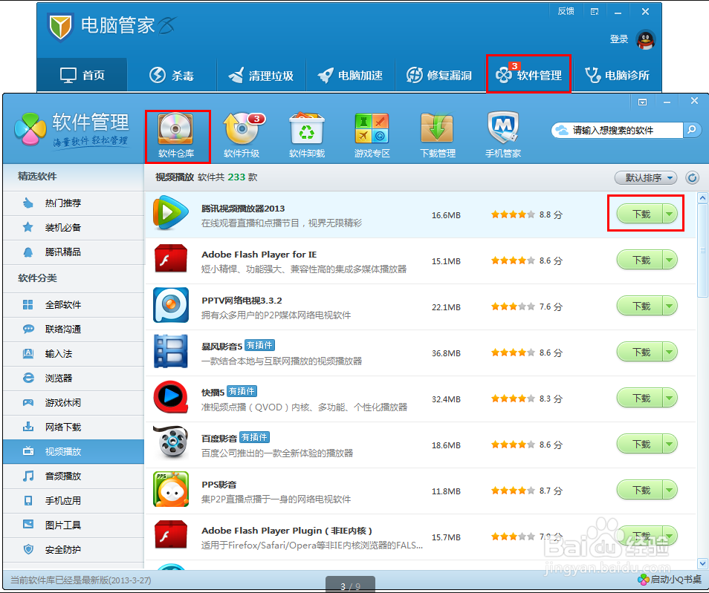Image resolution: width=709 pixels, height=593 pixels.
Task: Select 腾讯精品 in sidebar
Action: click(74, 252)
